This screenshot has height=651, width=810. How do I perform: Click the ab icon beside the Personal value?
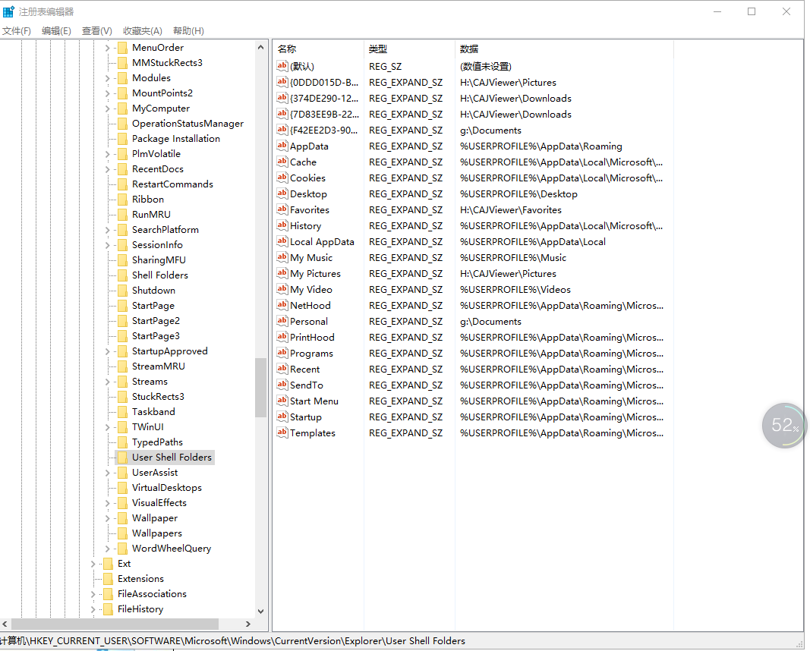click(282, 321)
